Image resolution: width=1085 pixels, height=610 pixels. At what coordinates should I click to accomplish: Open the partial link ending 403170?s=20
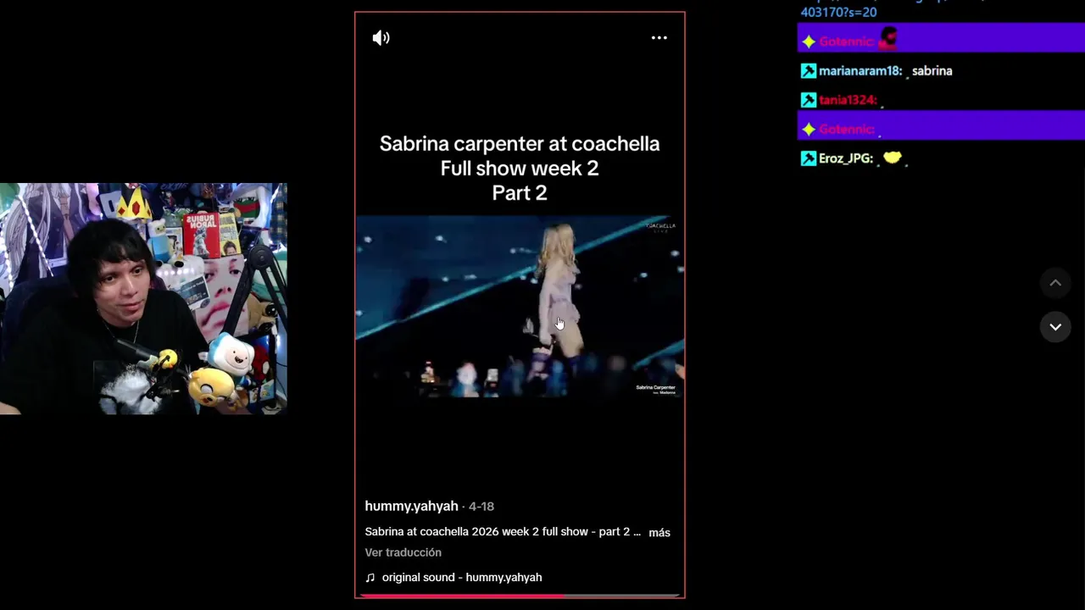click(x=838, y=13)
